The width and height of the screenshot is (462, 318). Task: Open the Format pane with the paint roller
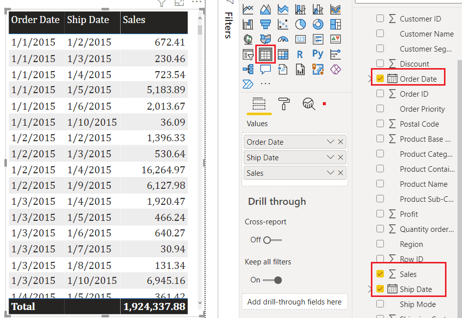283,104
